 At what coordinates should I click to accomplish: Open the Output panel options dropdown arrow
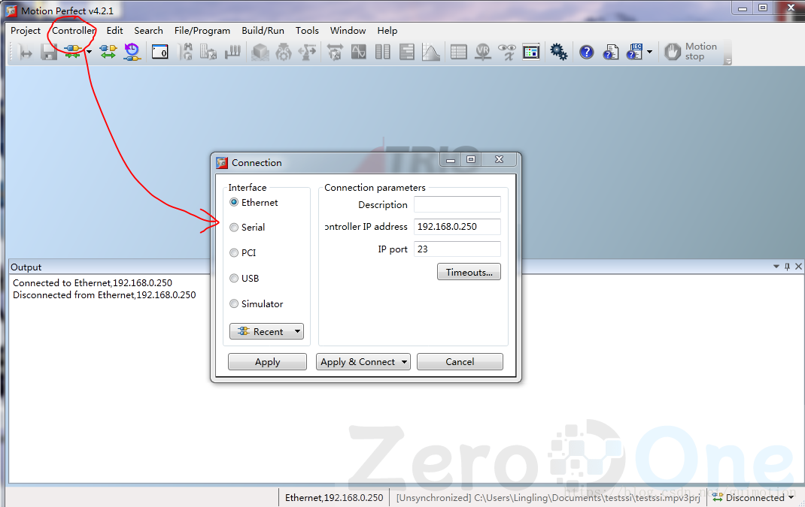pos(776,267)
